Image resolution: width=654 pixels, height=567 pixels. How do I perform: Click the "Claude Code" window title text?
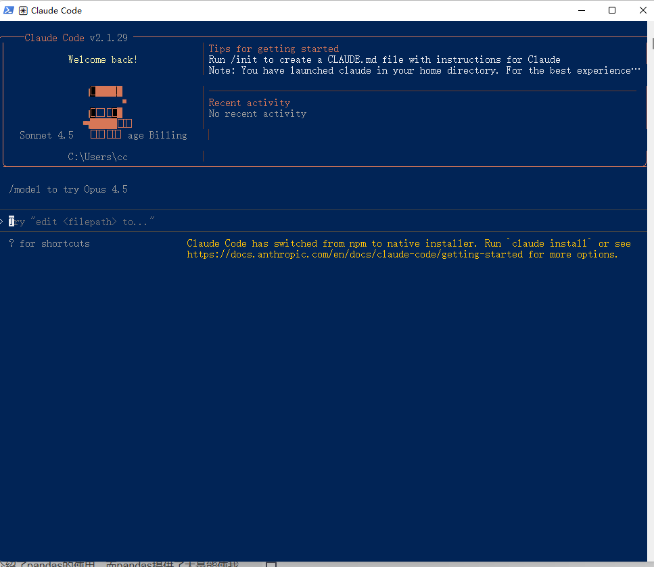[56, 11]
